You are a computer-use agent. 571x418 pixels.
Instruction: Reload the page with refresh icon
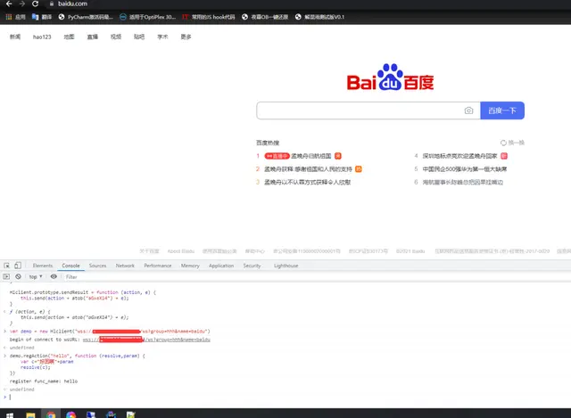(x=35, y=4)
